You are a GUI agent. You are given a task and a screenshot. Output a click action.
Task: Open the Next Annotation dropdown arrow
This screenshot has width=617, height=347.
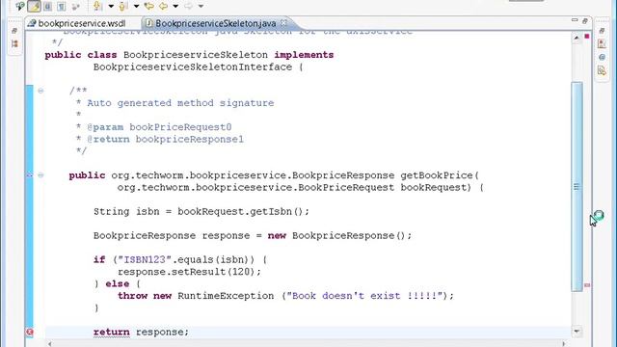click(x=111, y=7)
